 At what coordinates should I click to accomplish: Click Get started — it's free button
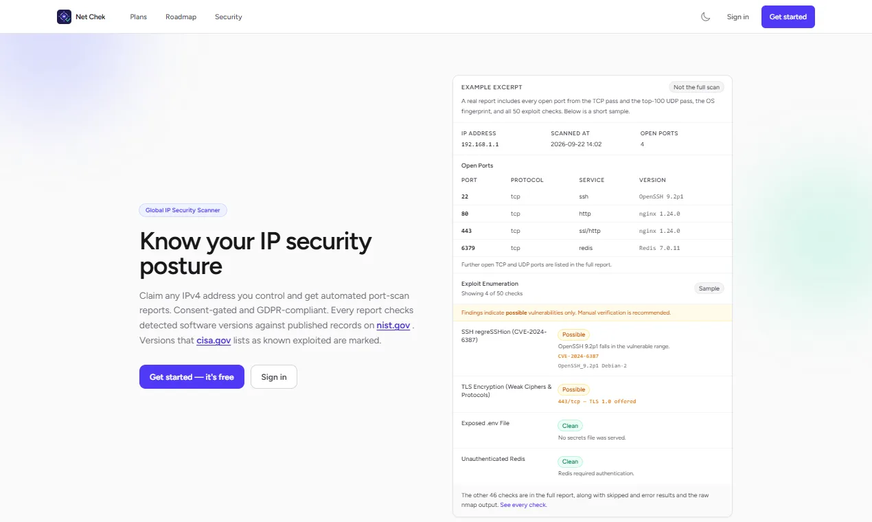(x=192, y=377)
